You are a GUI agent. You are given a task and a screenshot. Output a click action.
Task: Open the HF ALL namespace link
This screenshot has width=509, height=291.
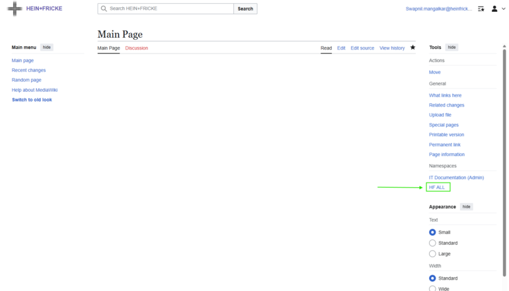pos(437,187)
